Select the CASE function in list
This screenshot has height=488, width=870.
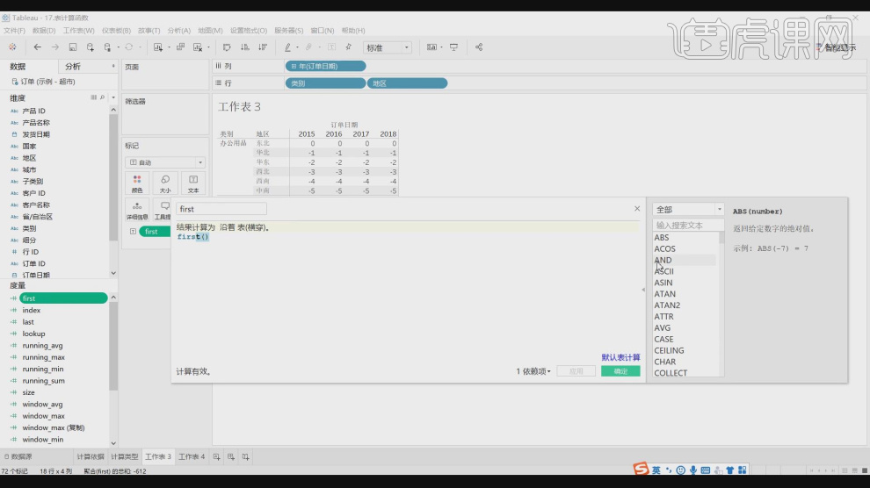(663, 339)
